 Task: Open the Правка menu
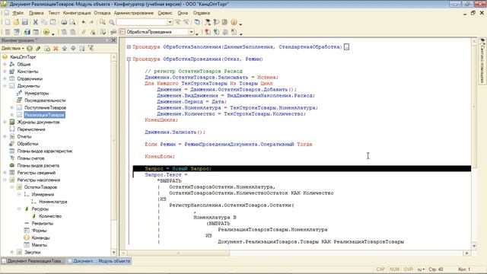coord(36,13)
